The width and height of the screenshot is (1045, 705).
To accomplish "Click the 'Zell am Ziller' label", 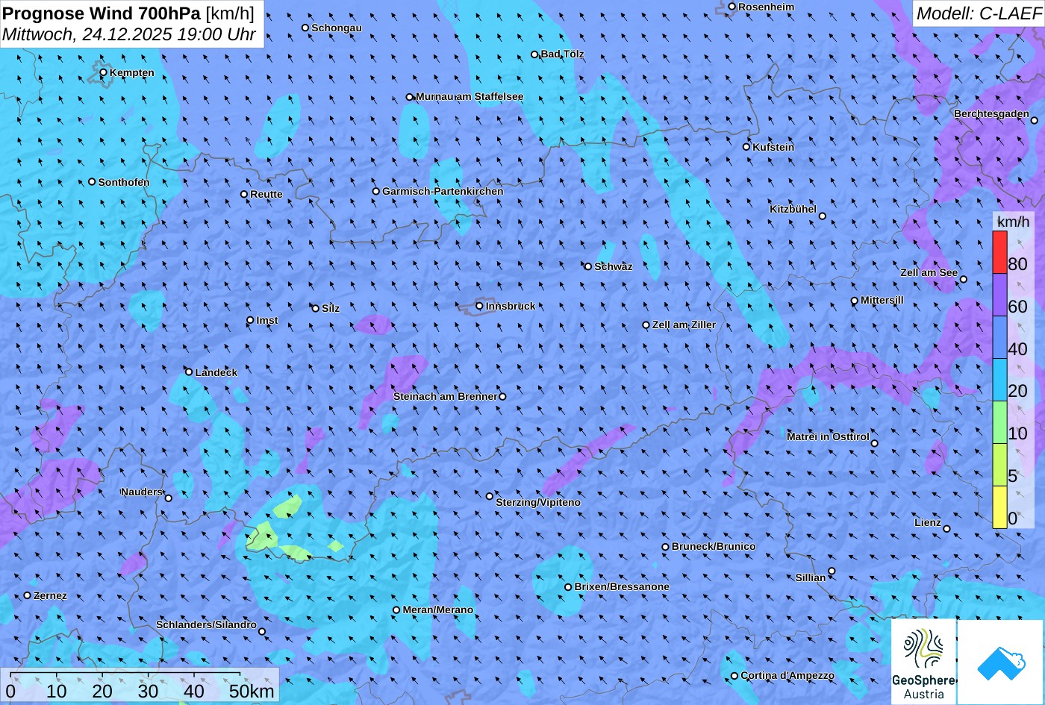I will 684,325.
